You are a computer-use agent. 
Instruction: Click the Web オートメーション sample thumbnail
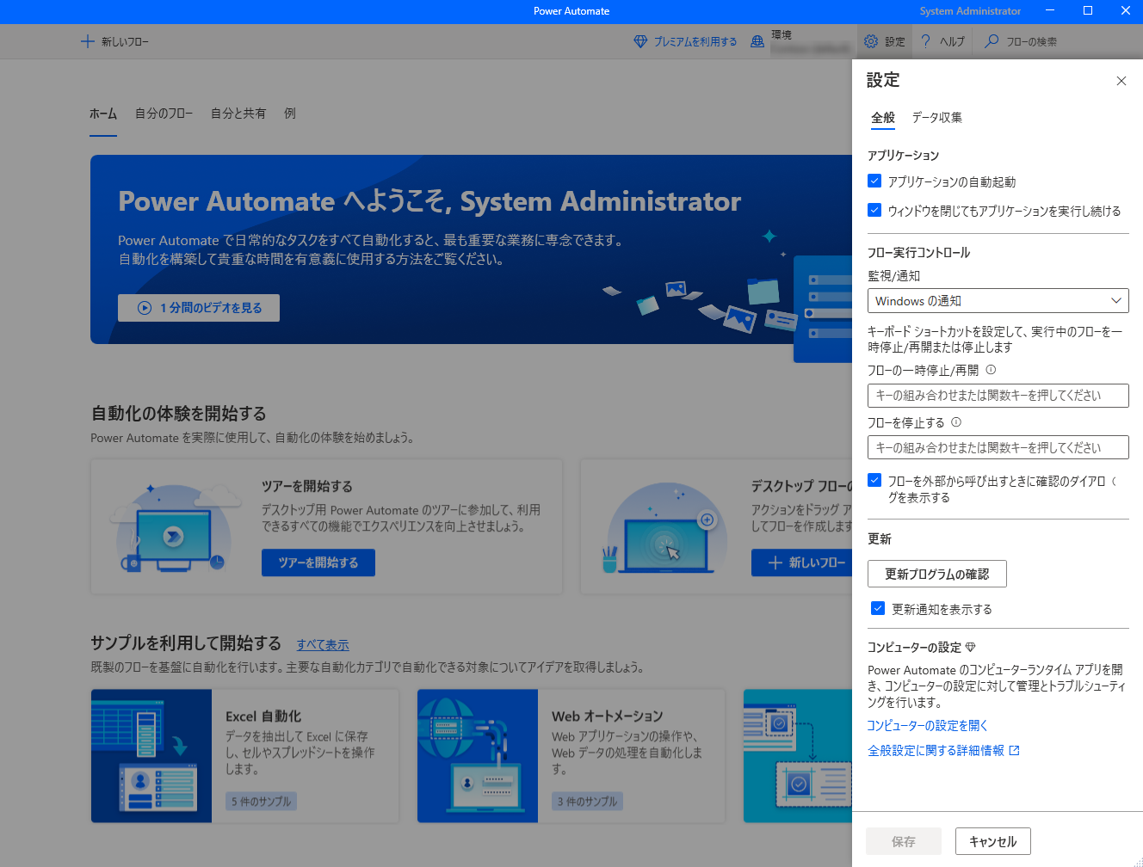point(478,756)
